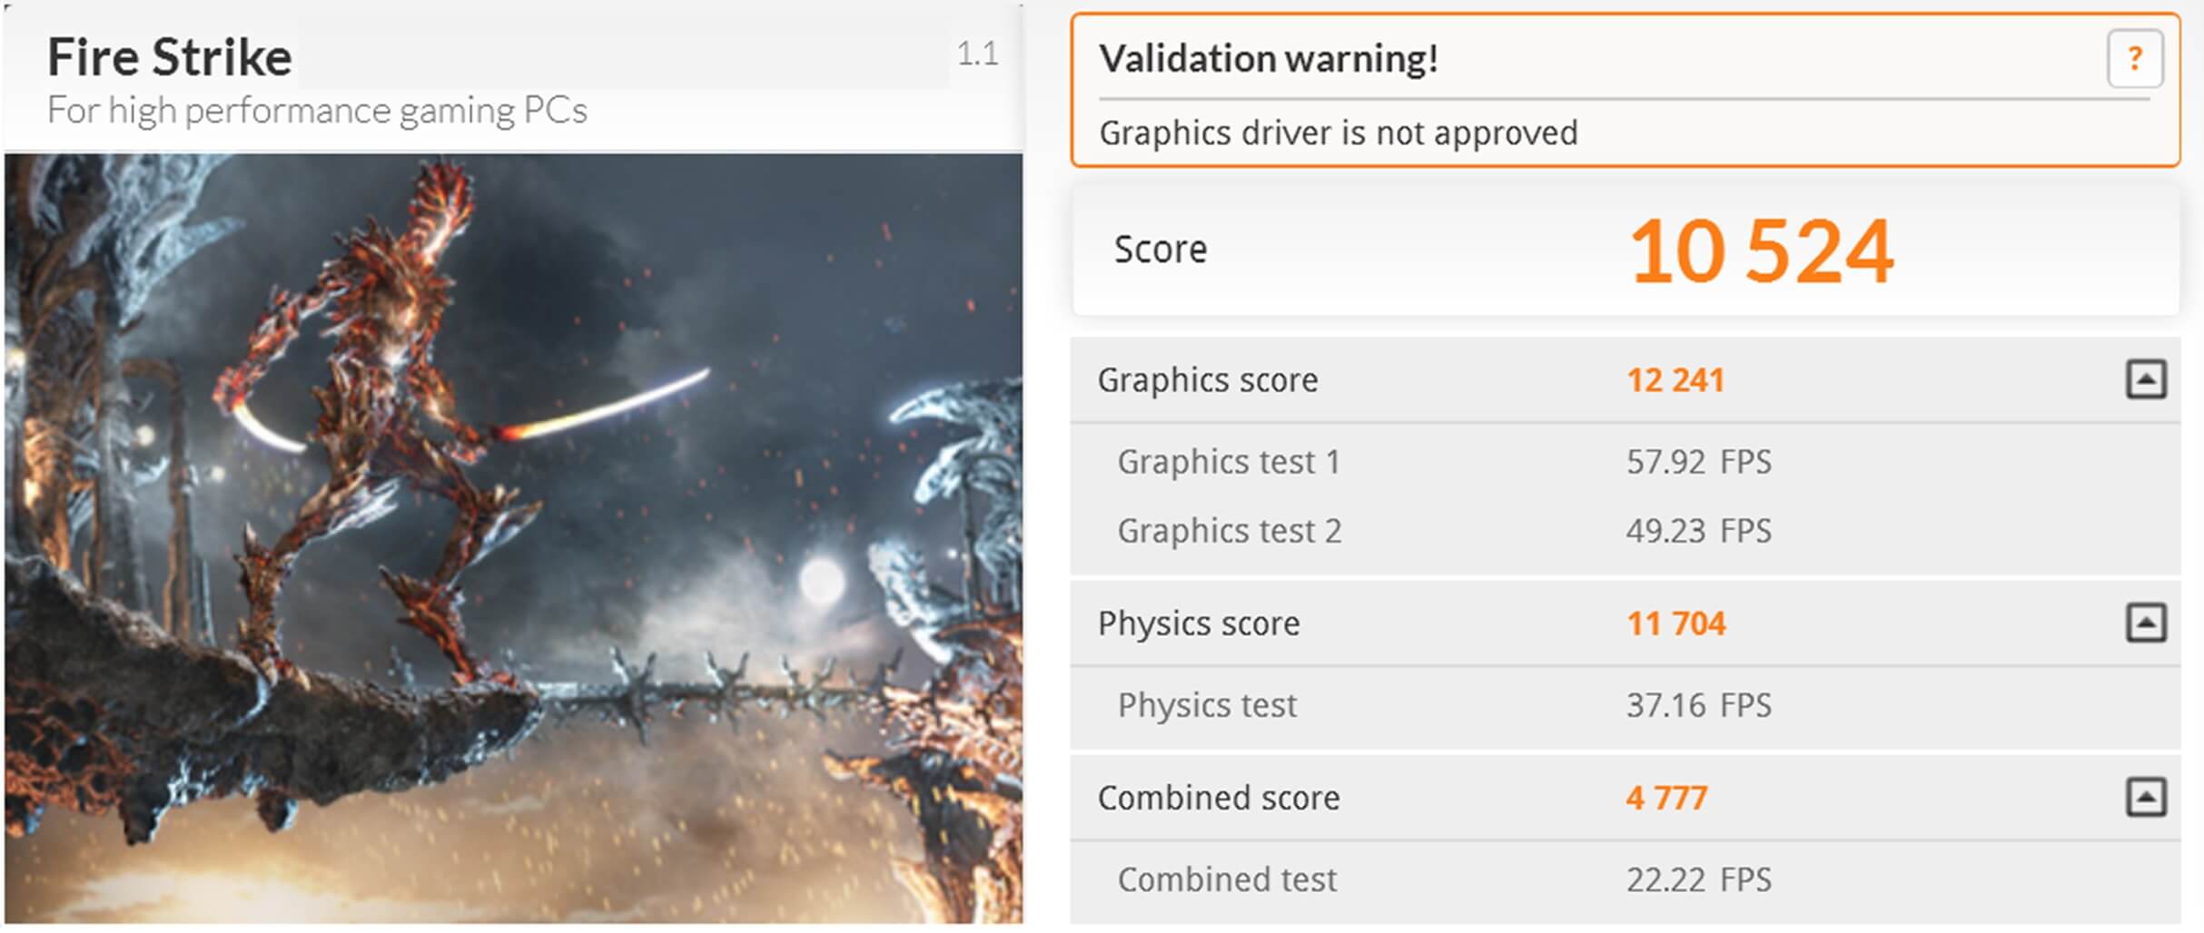This screenshot has height=933, width=2204.
Task: Click the Validation warning! heading
Action: tap(1268, 59)
